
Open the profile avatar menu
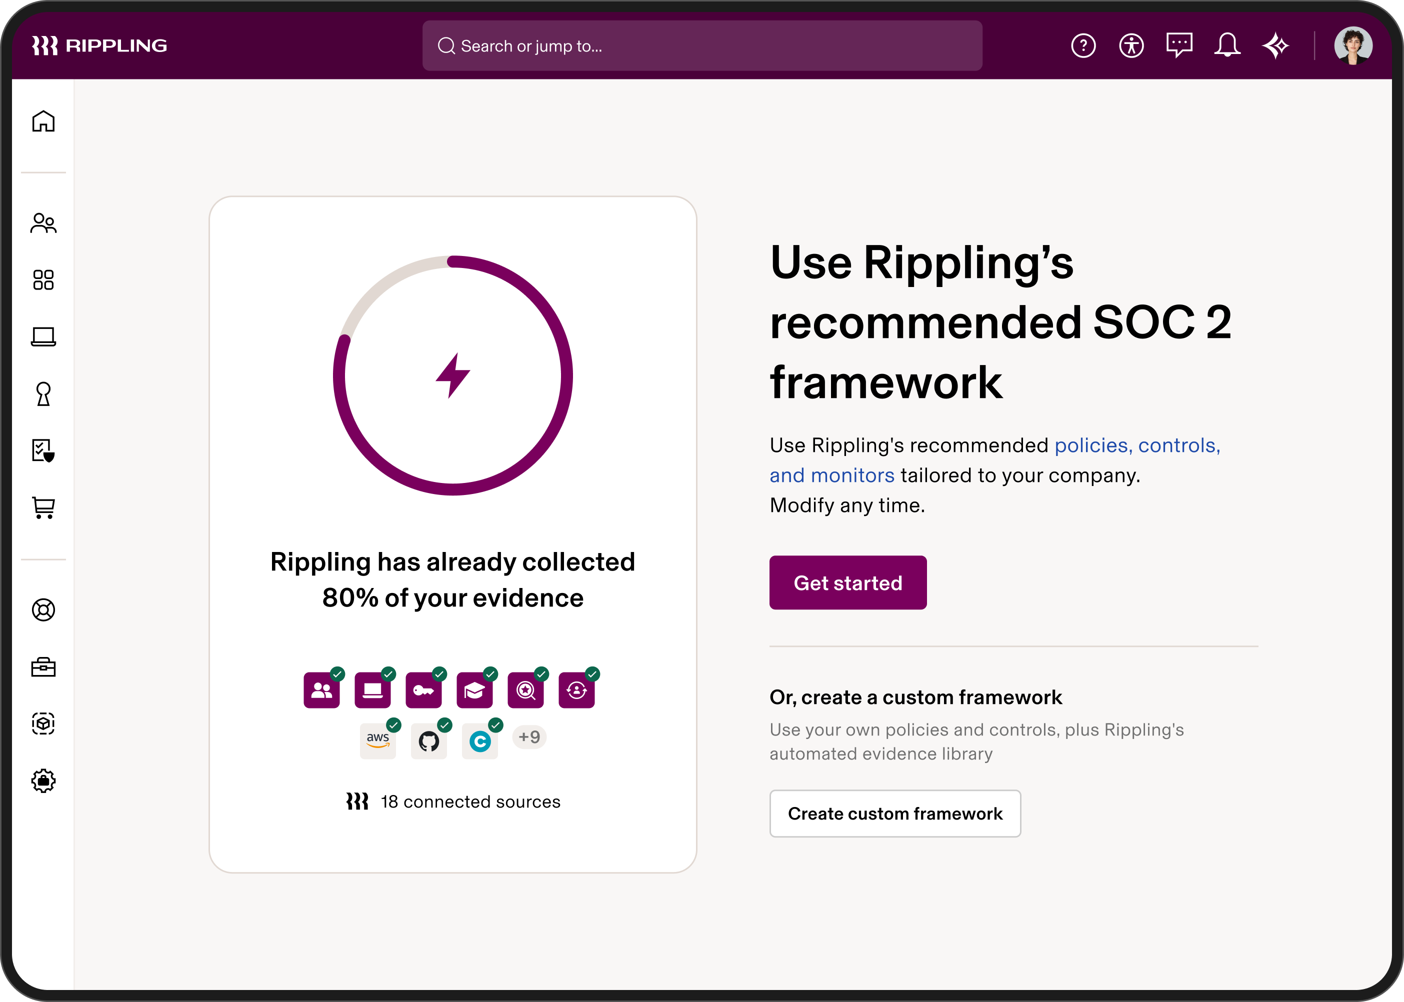(x=1353, y=44)
